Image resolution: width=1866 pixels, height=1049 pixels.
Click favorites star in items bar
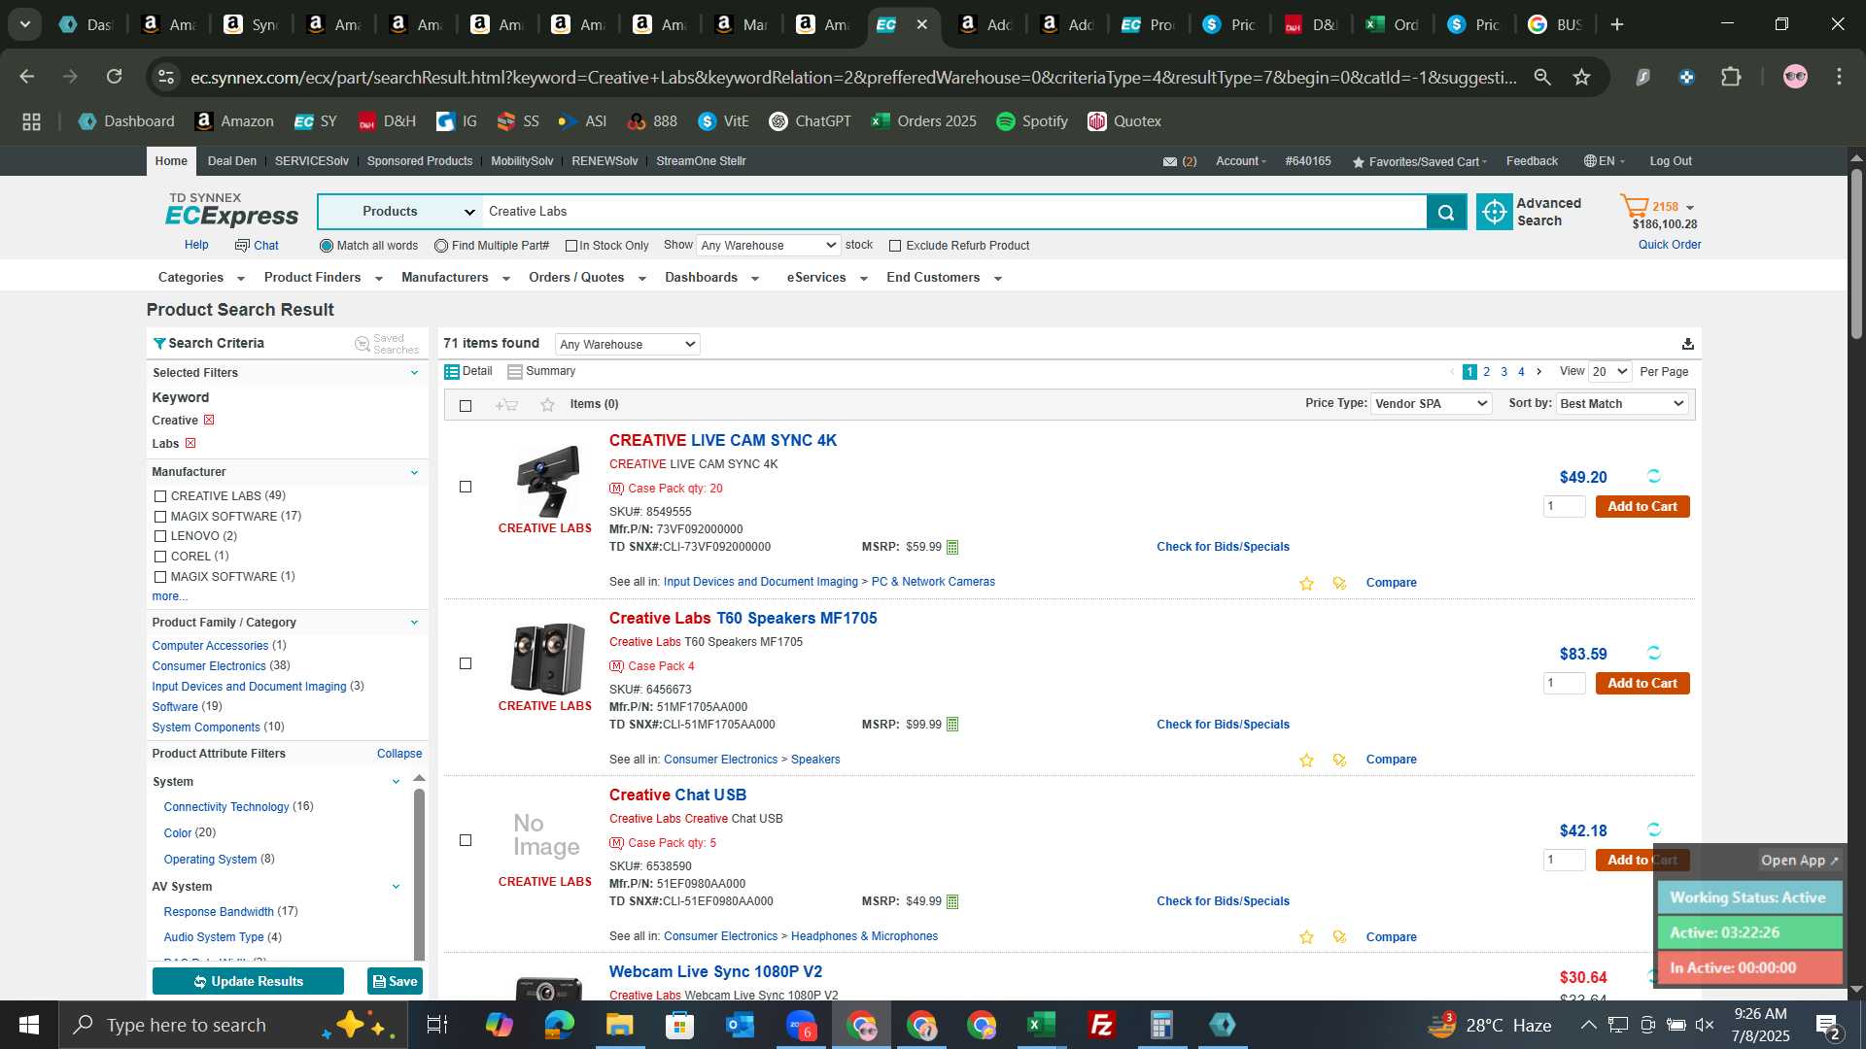pos(547,405)
